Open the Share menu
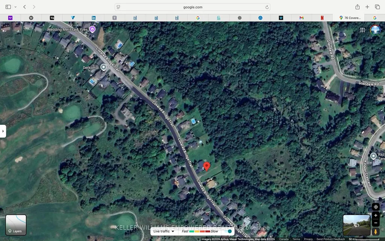 coord(358,7)
